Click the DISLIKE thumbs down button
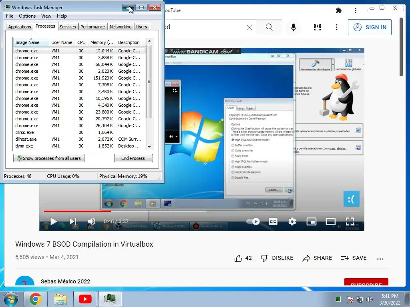The height and width of the screenshot is (307, 410). tap(277, 258)
